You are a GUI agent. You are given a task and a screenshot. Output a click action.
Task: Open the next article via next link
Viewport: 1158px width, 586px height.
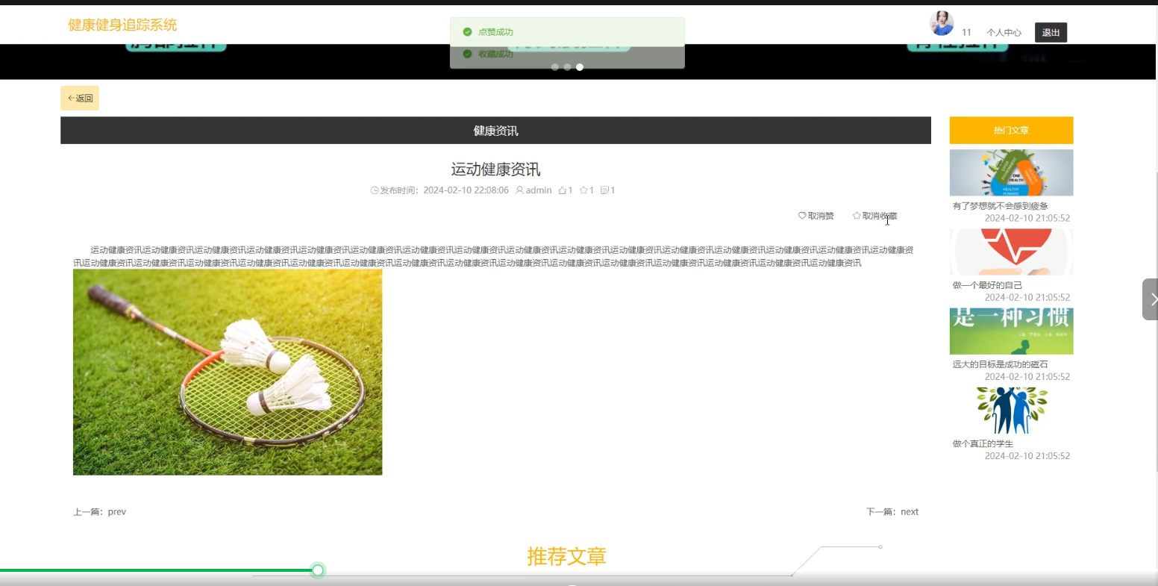(910, 511)
